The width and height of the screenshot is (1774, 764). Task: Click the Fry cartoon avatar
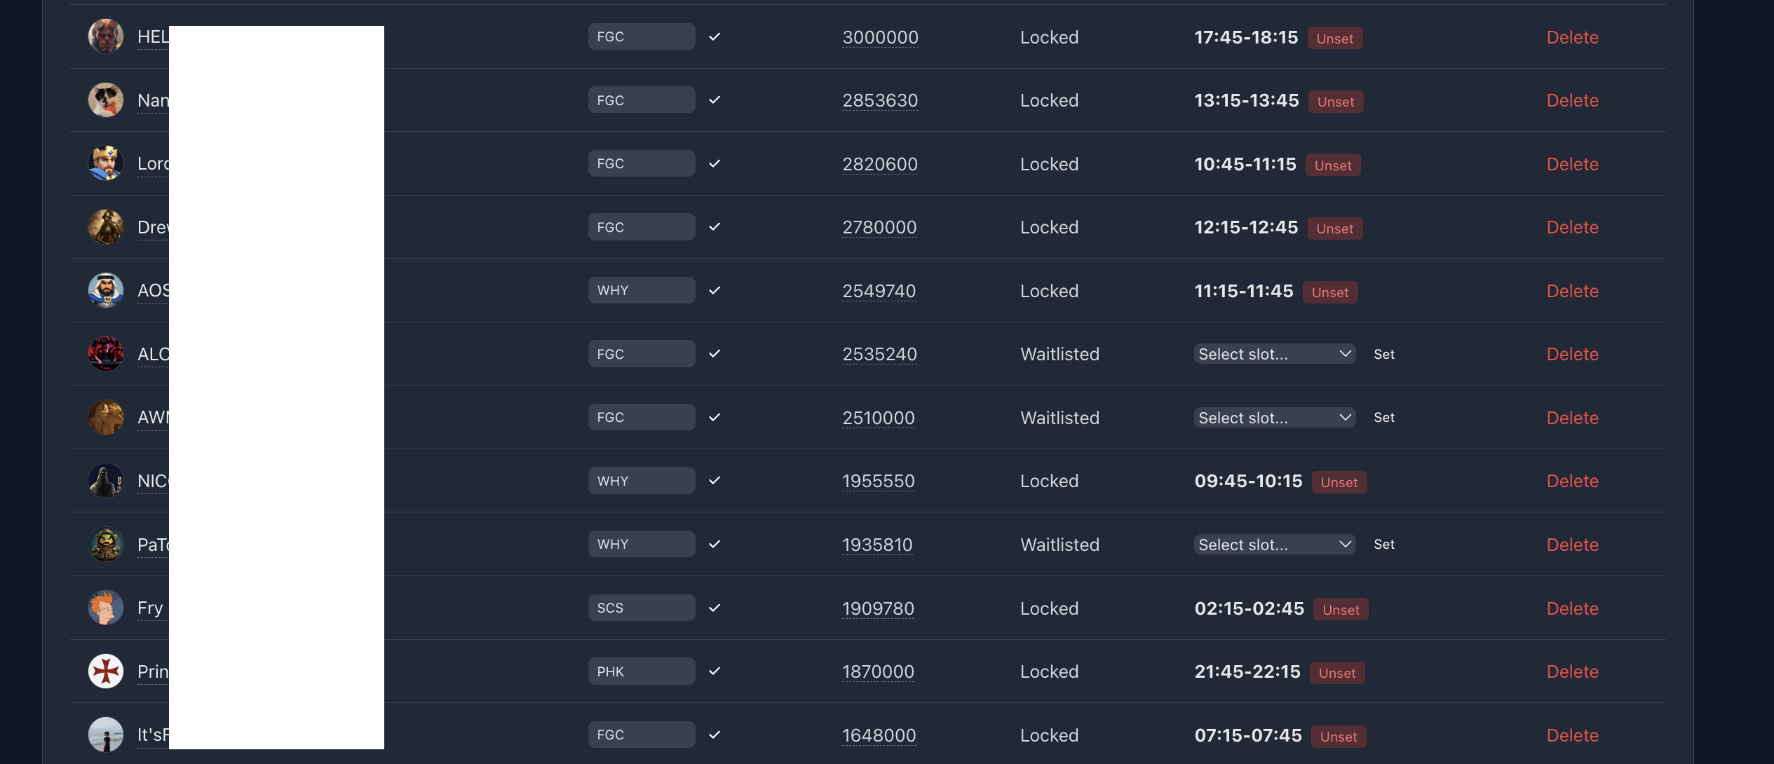click(x=106, y=608)
